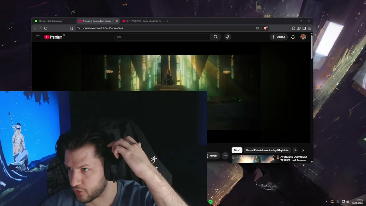Image resolution: width=366 pixels, height=206 pixels.
Task: Open the YouTube guide hamburger menu
Action: coord(38,37)
